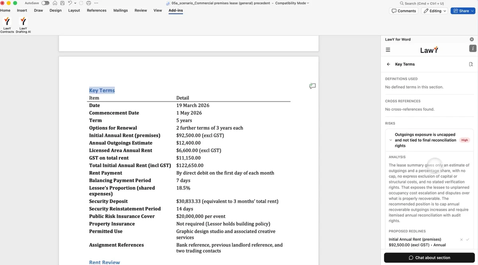Image resolution: width=478 pixels, height=265 pixels.
Task: Click Chat about section button
Action: pos(429,257)
